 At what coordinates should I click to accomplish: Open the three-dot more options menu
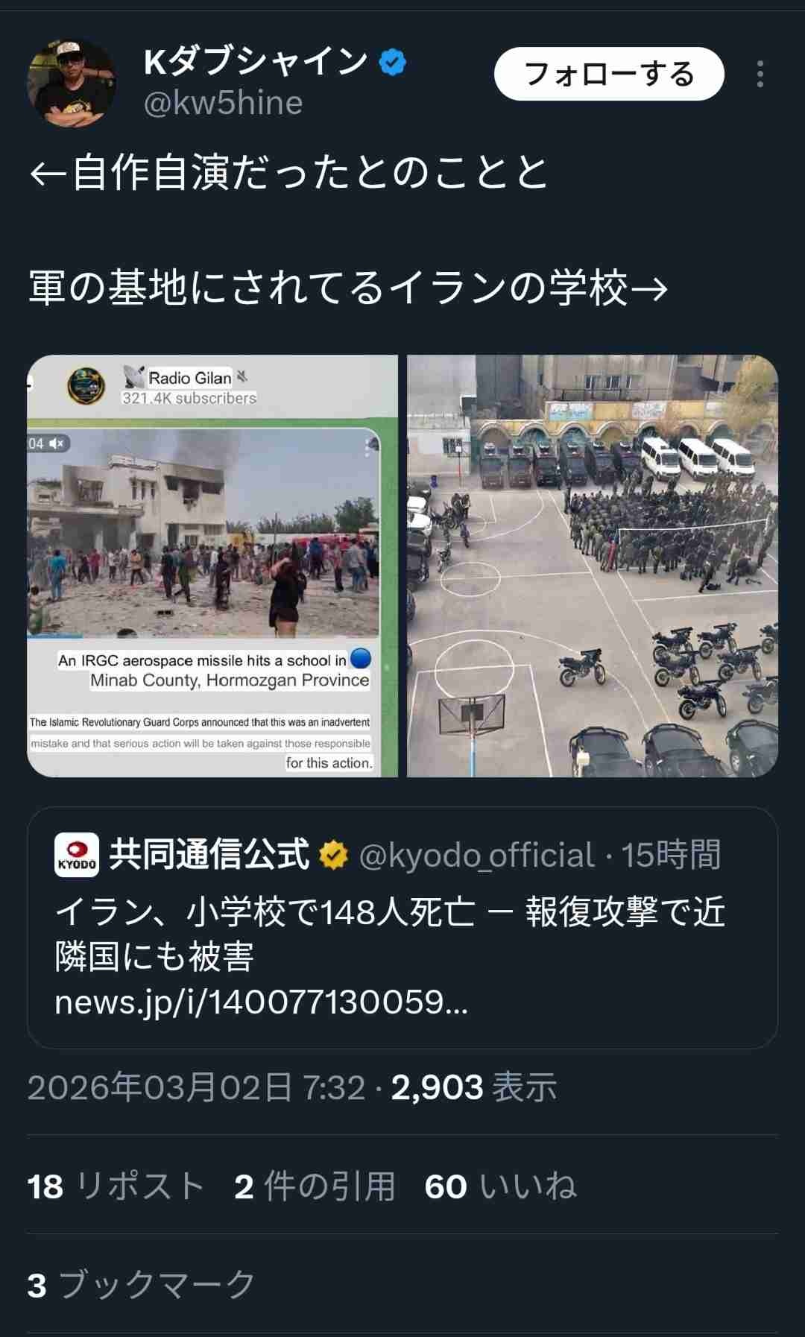coord(760,74)
